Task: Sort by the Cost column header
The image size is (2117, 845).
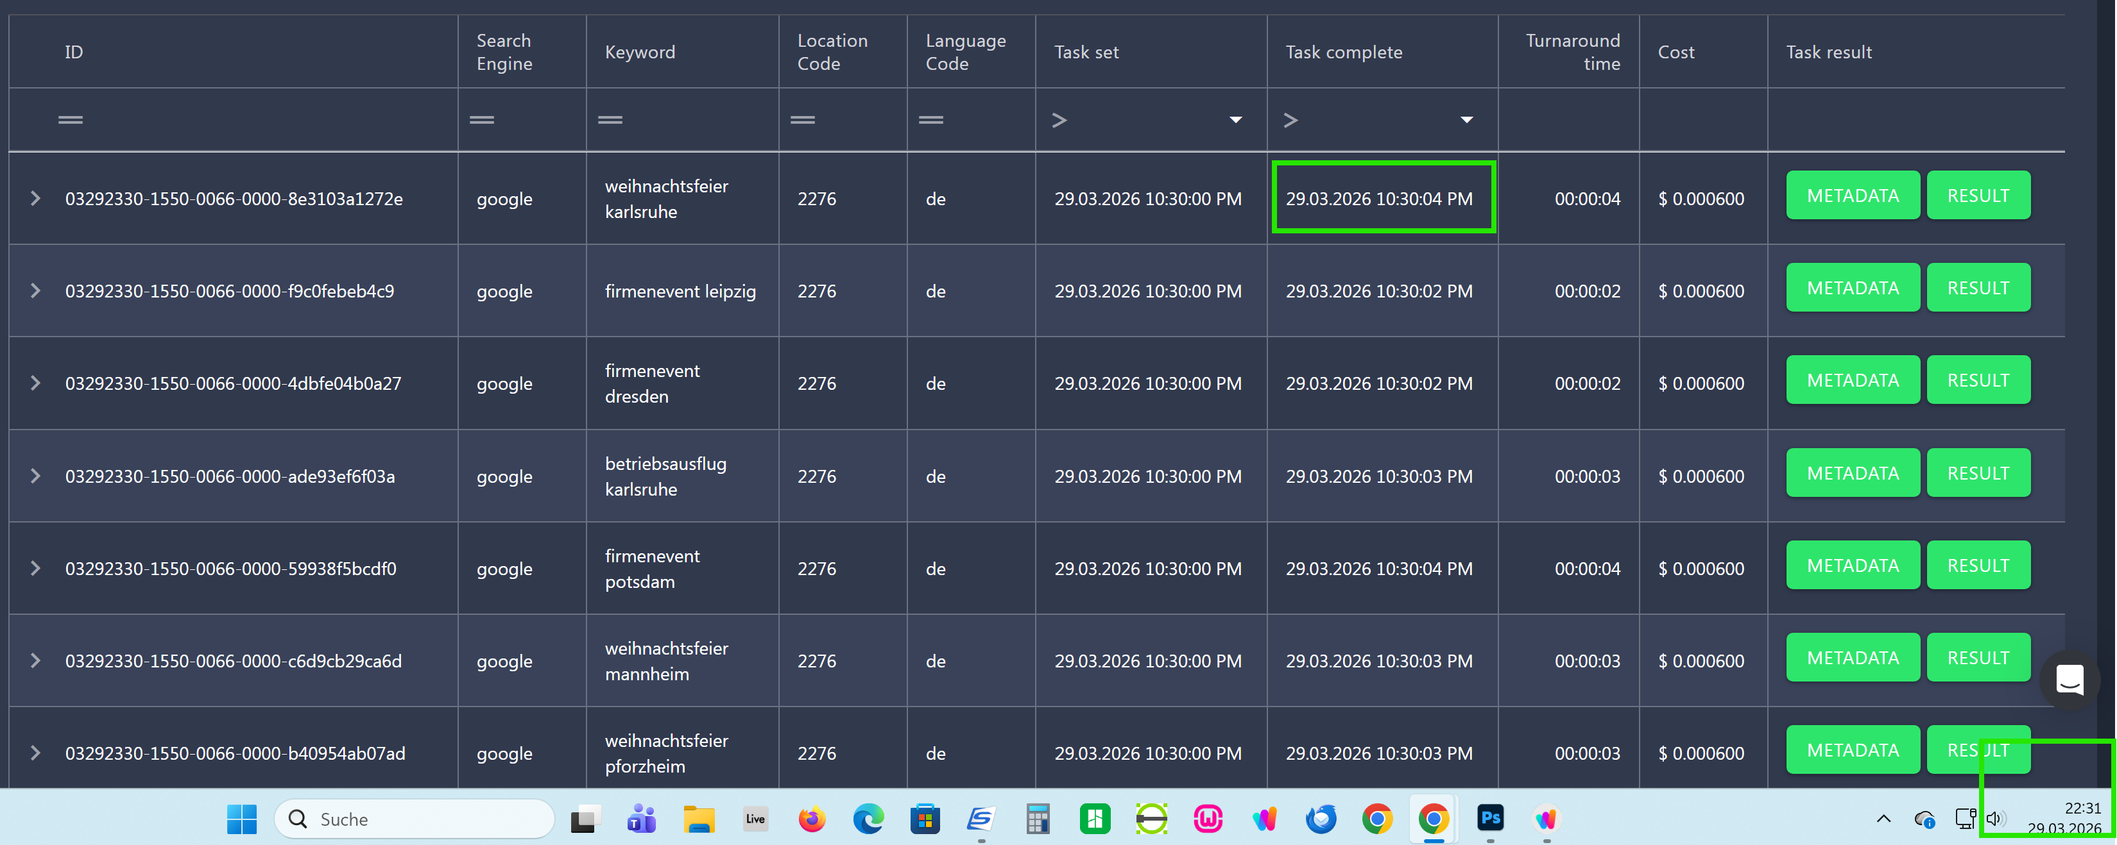Action: click(x=1676, y=52)
